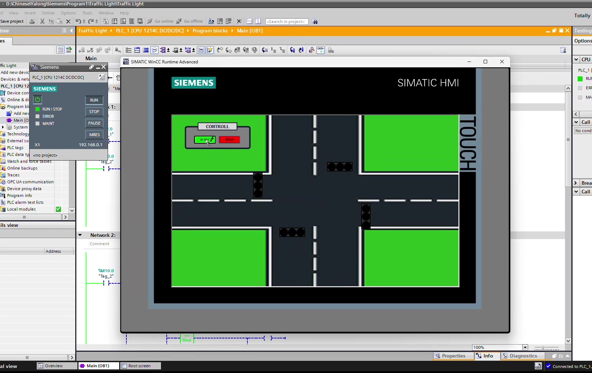The image size is (592, 373).
Task: Open the View menu
Action: point(14,13)
